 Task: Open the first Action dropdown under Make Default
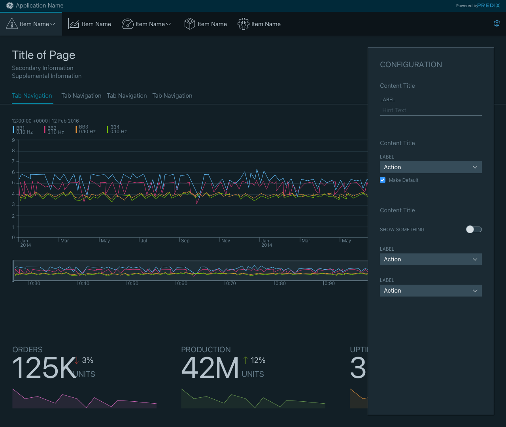(x=430, y=167)
